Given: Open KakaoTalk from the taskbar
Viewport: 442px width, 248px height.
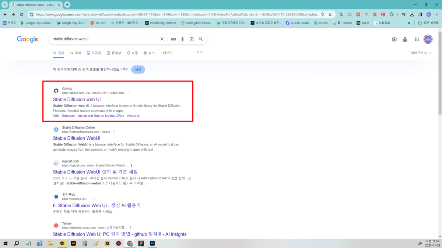Looking at the screenshot, I should coord(62,243).
